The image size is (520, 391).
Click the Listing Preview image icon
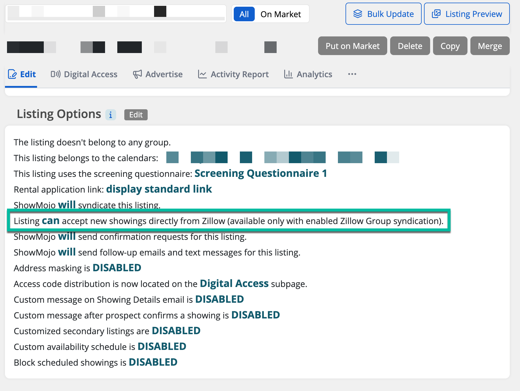(x=436, y=14)
